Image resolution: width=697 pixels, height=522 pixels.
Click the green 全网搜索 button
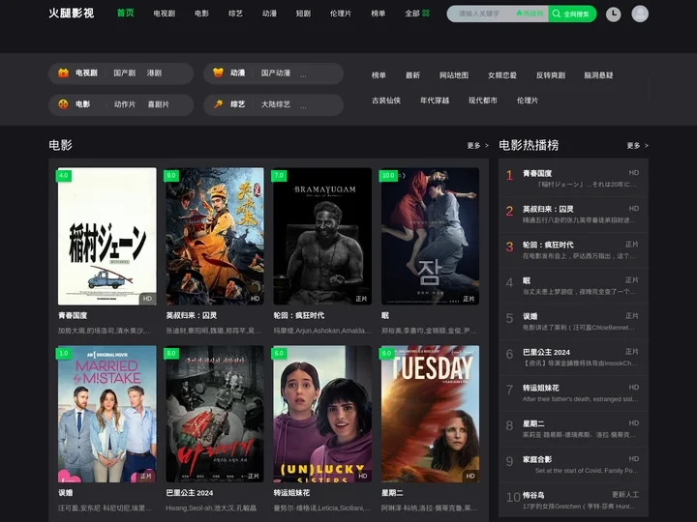pyautogui.click(x=572, y=14)
